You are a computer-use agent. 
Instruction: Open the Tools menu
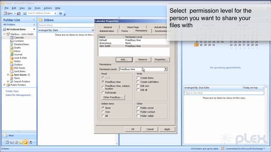[x=37, y=8]
